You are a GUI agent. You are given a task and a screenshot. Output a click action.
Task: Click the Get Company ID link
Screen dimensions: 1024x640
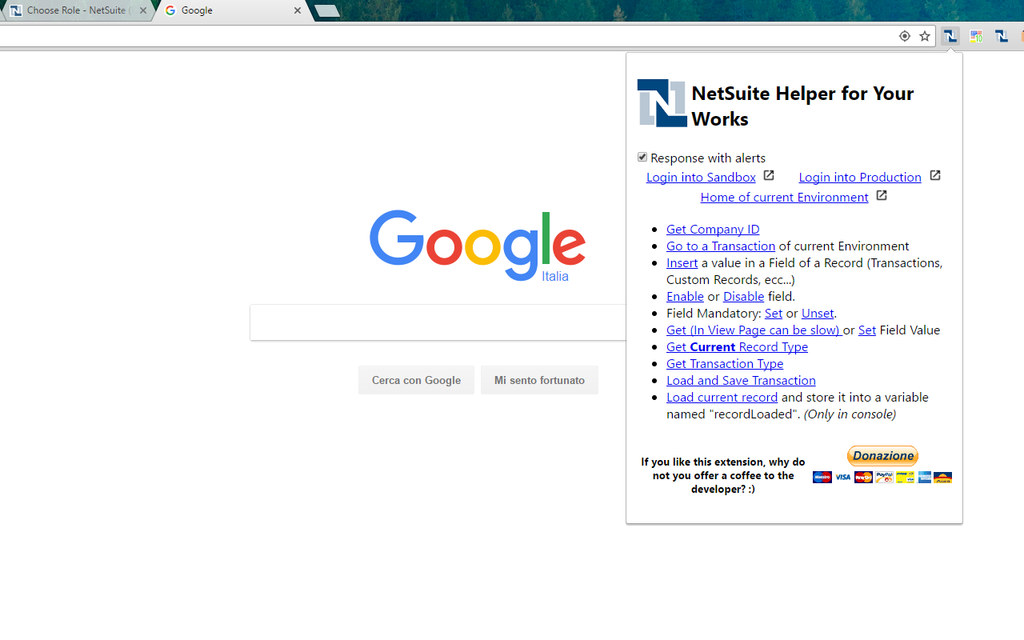coord(712,229)
